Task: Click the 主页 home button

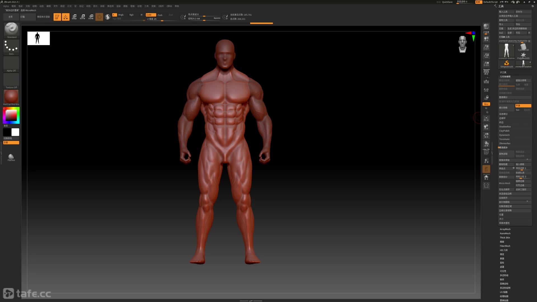Action: click(11, 17)
